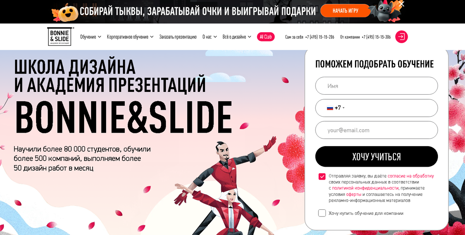Open the политикой конфиденциальности link
The image size is (465, 235).
pos(365,188)
